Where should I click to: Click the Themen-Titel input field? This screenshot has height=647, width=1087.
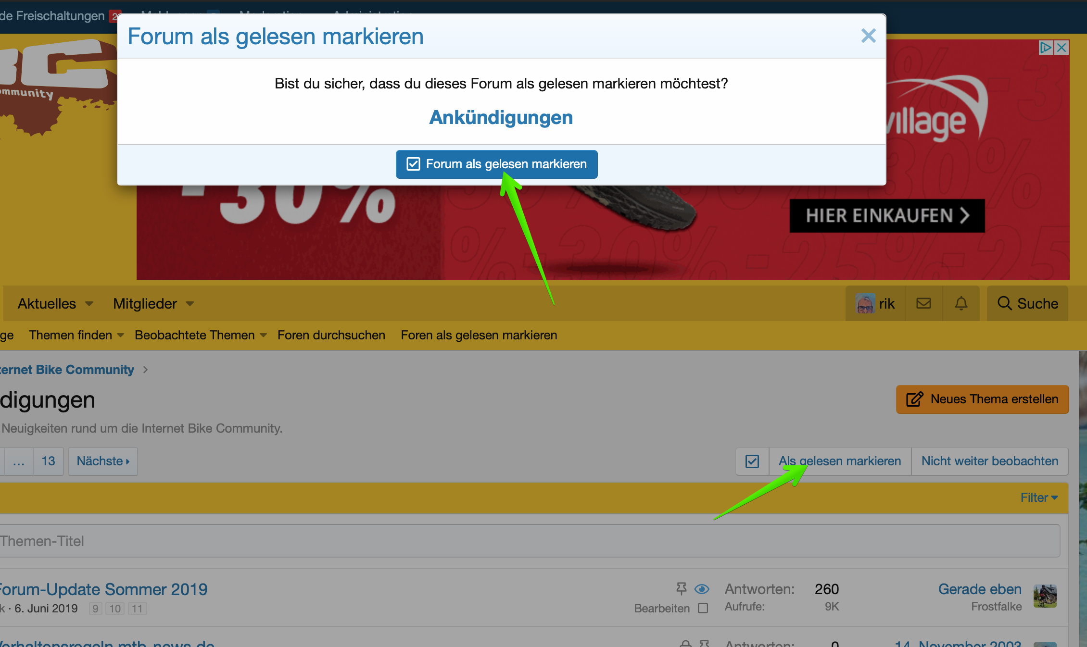pyautogui.click(x=529, y=541)
